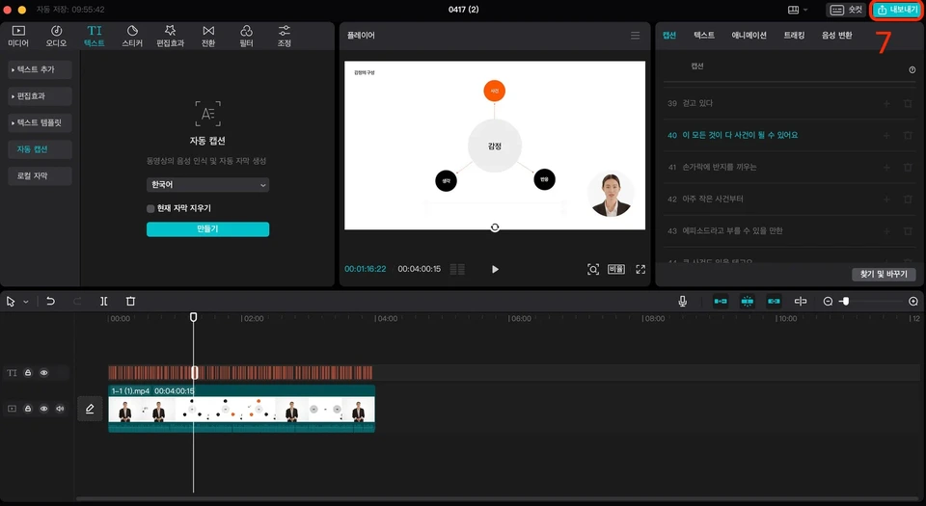The width and height of the screenshot is (926, 506).
Task: Toggle main track magnet snapping
Action: [721, 302]
